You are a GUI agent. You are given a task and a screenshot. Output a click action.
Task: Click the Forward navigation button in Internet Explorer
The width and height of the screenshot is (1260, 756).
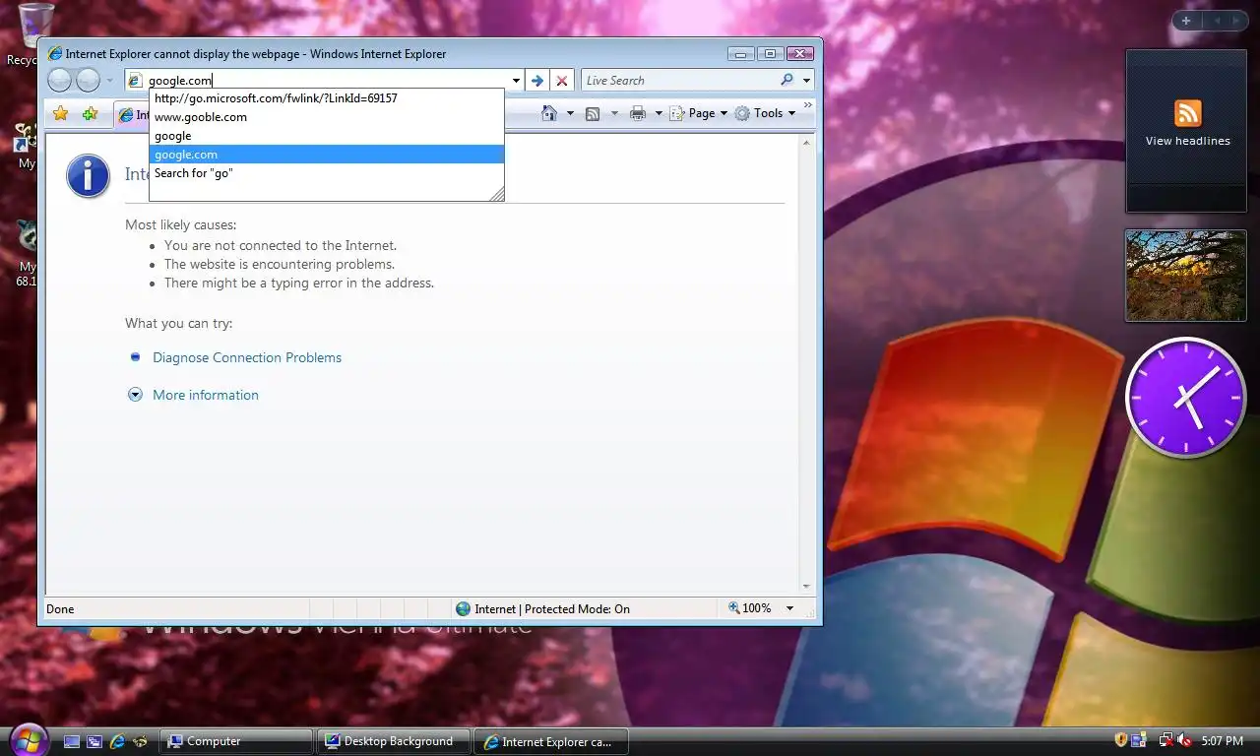click(x=88, y=81)
